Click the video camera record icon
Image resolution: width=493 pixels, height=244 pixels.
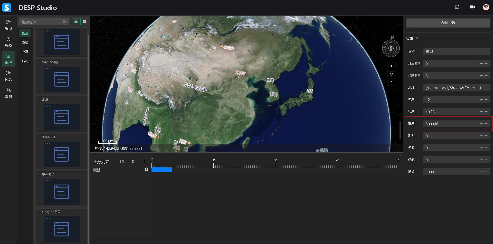click(472, 7)
